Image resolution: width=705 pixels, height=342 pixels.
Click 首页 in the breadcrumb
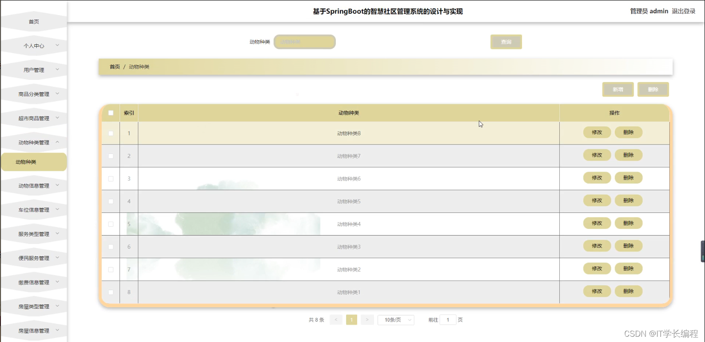coord(115,67)
